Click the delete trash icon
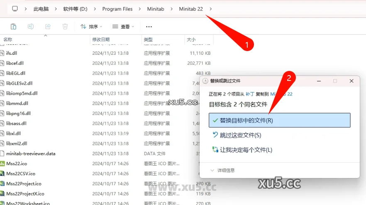 65,27
